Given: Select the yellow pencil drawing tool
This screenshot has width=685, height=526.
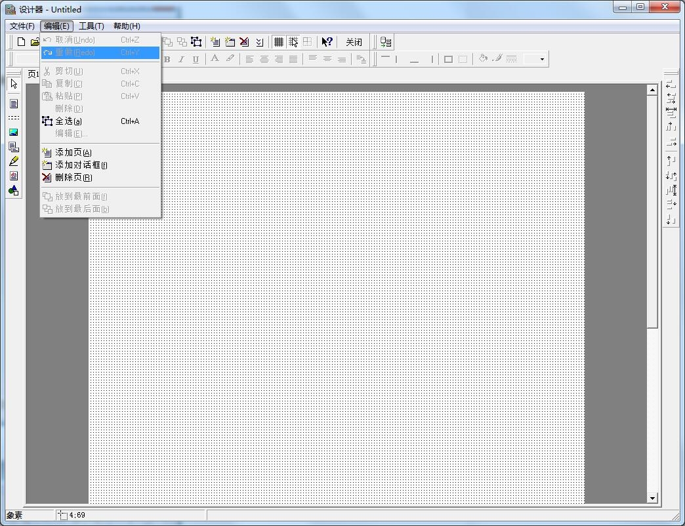Looking at the screenshot, I should click(x=14, y=161).
